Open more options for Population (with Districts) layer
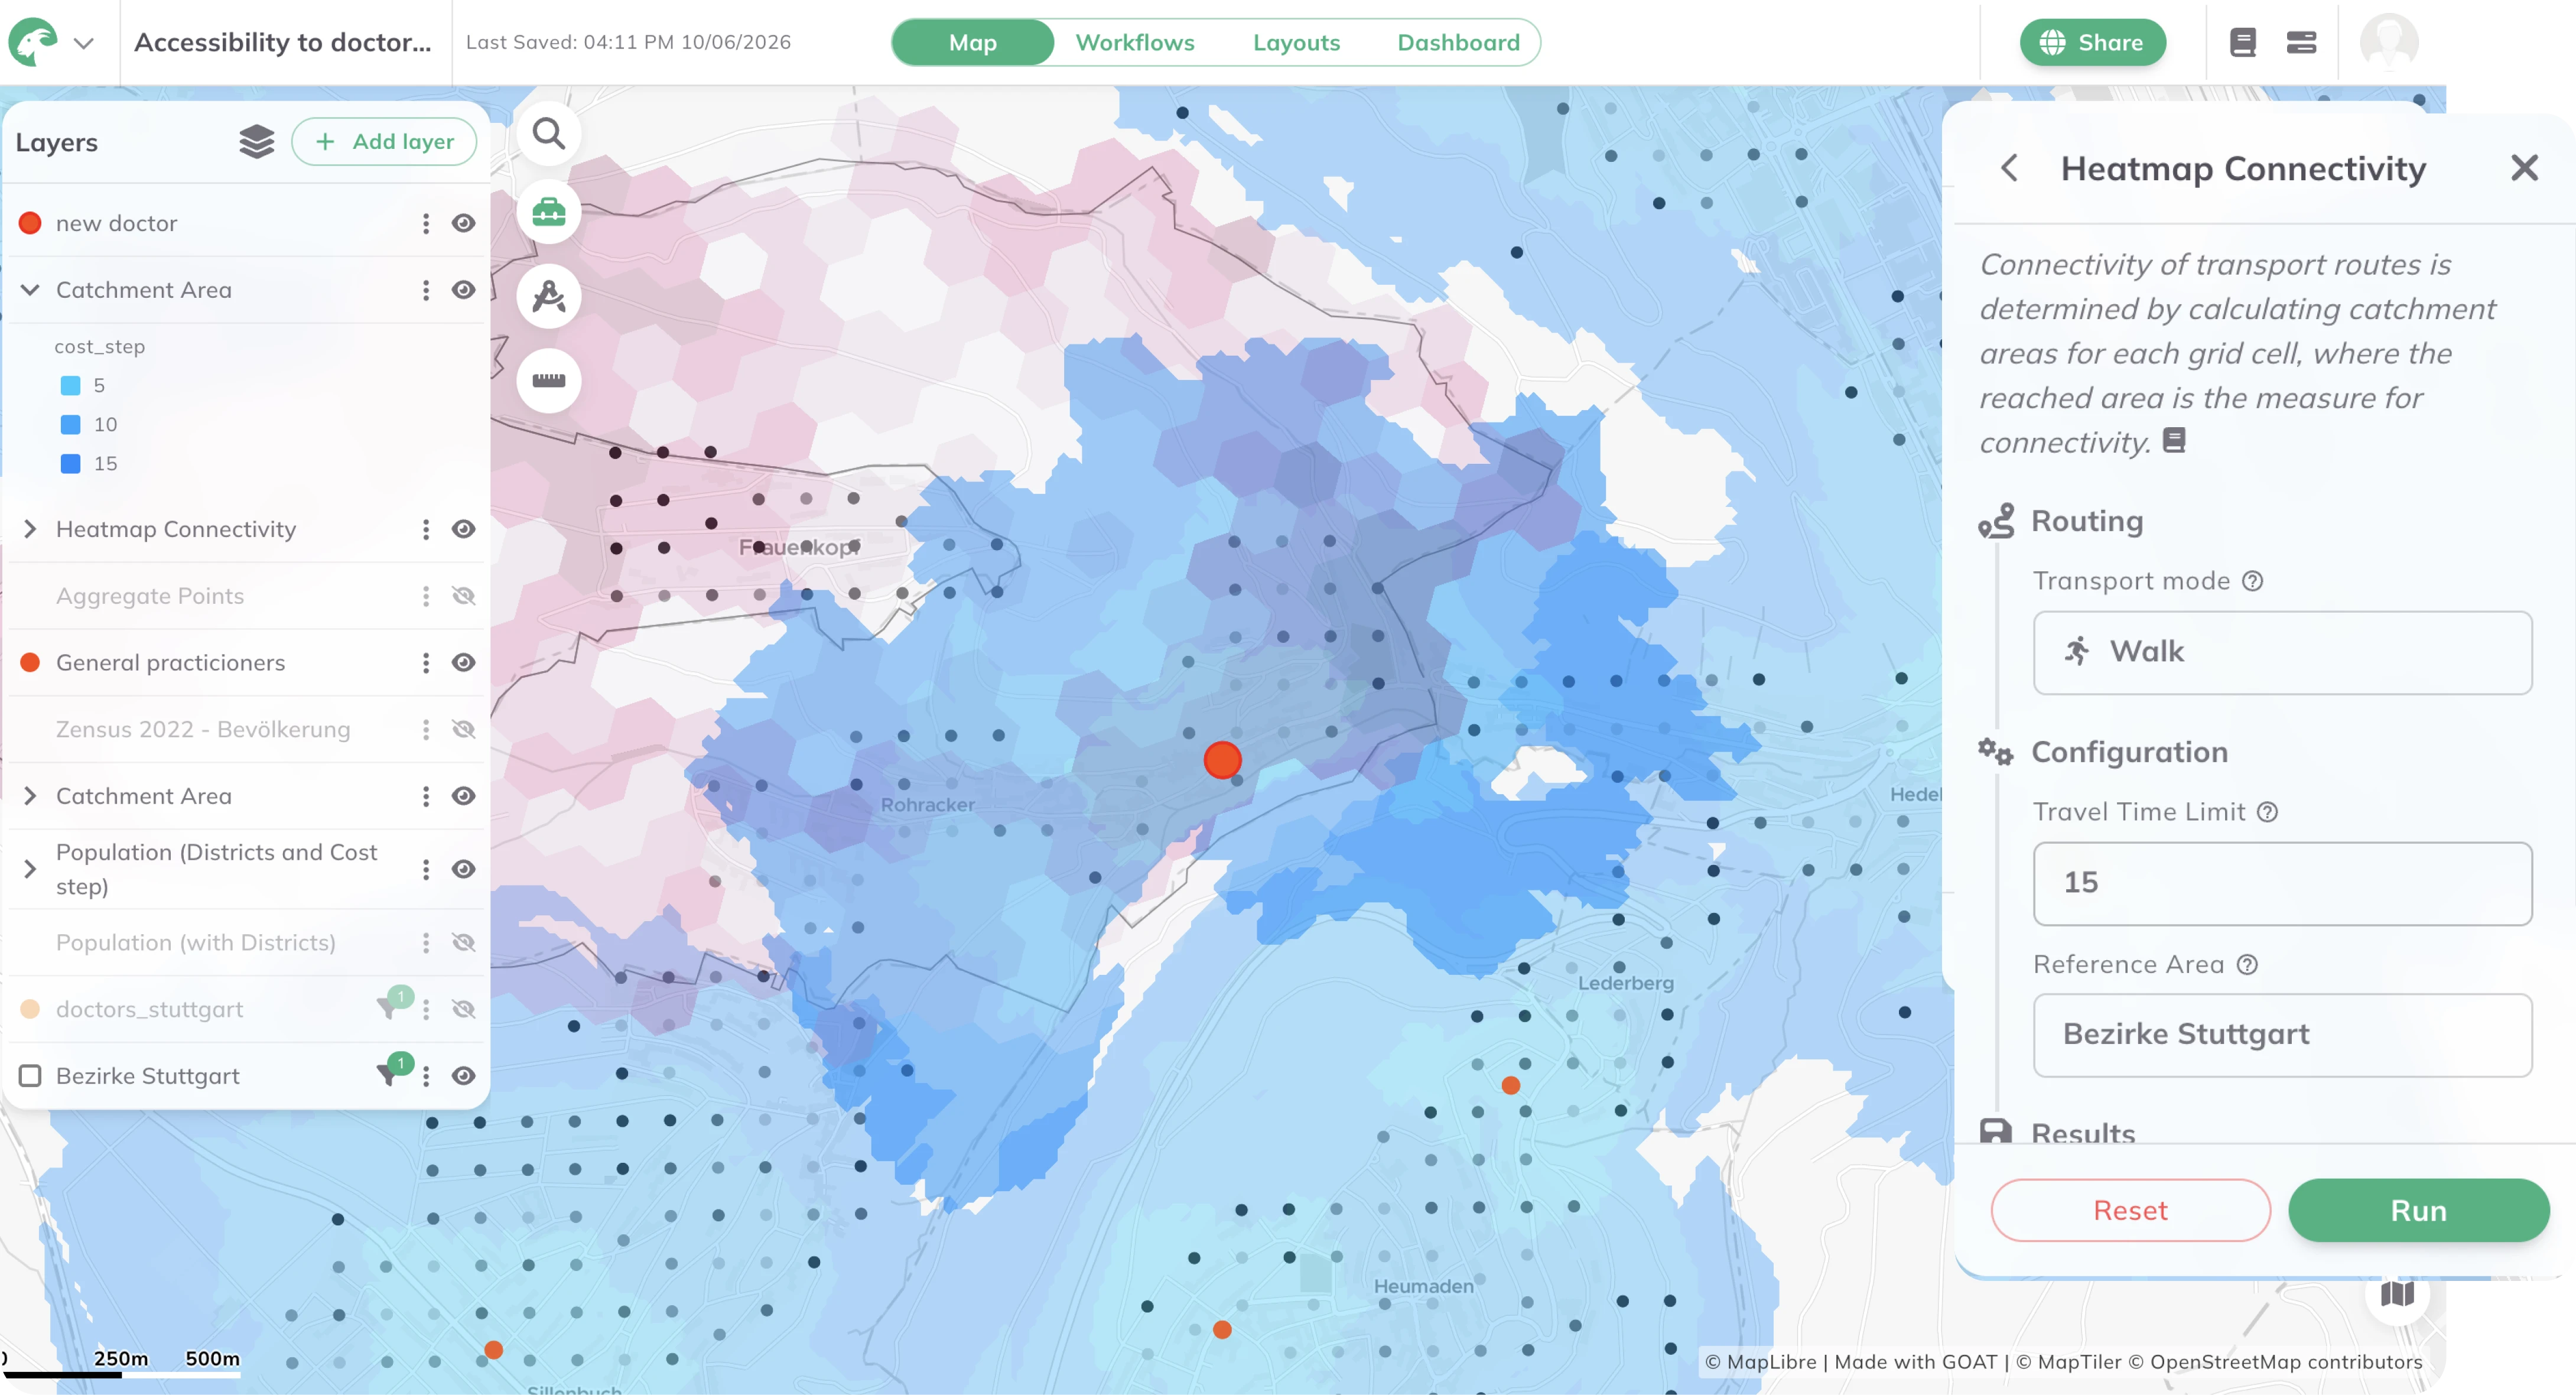 pyautogui.click(x=426, y=943)
